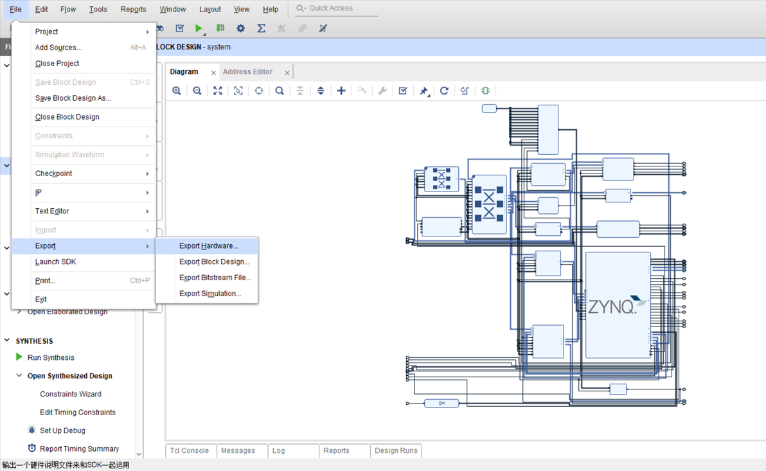Collapse the SYNTHESIS section chevron
The width and height of the screenshot is (766, 471).
click(x=7, y=340)
